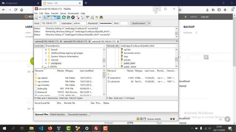Toggle transfer queue display
This screenshot has height=132, width=236.
(x=59, y=18)
